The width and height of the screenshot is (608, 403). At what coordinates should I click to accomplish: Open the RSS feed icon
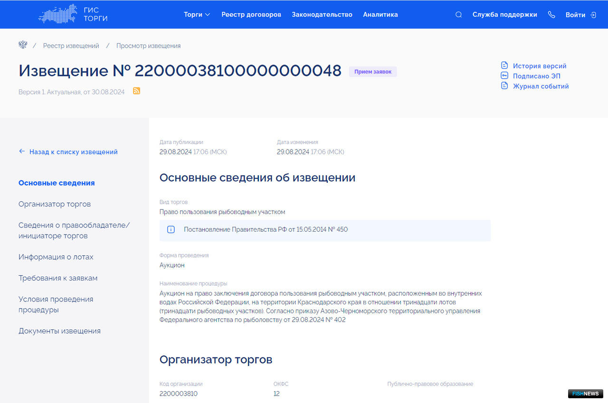point(136,91)
